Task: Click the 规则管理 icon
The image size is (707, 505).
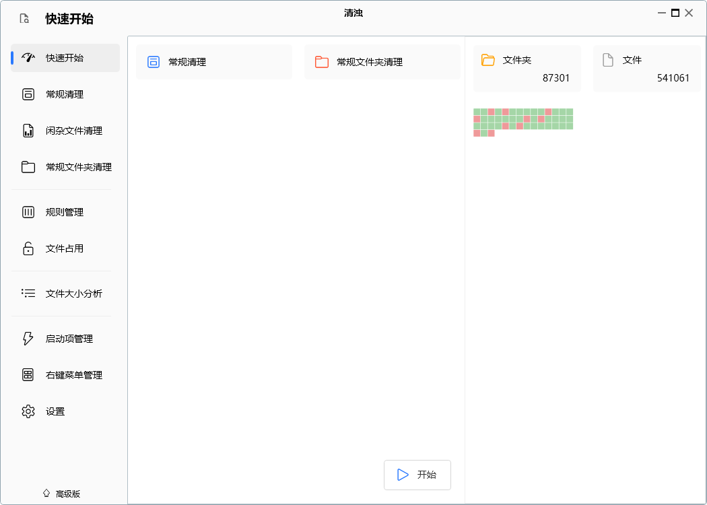Action: (28, 212)
